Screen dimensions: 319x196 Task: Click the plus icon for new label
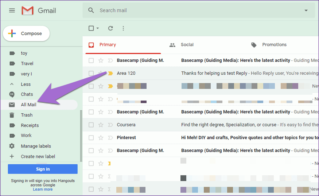[x=12, y=156]
